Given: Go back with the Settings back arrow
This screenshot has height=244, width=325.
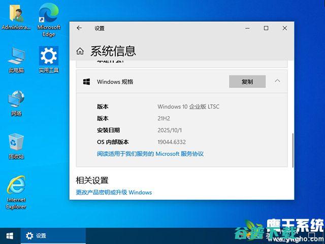Looking at the screenshot, I should coord(79,28).
